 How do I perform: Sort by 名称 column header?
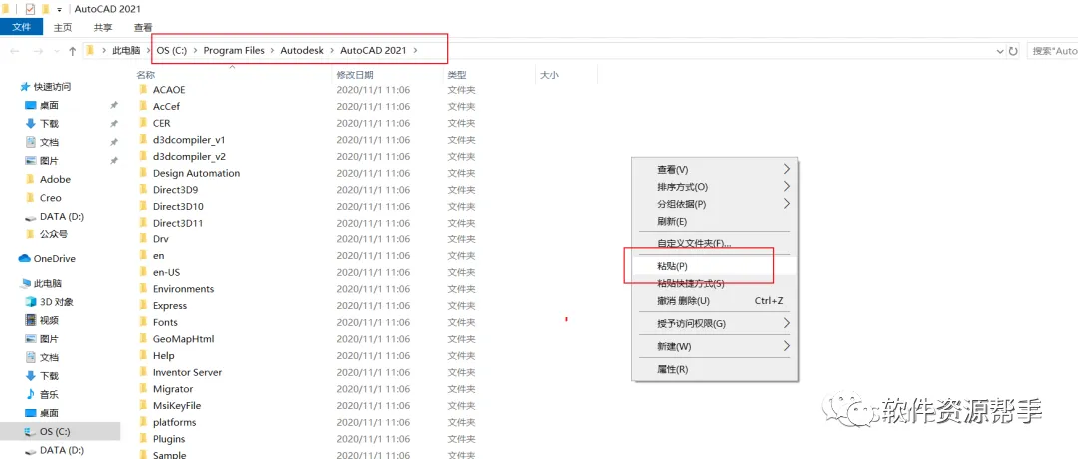coord(145,75)
